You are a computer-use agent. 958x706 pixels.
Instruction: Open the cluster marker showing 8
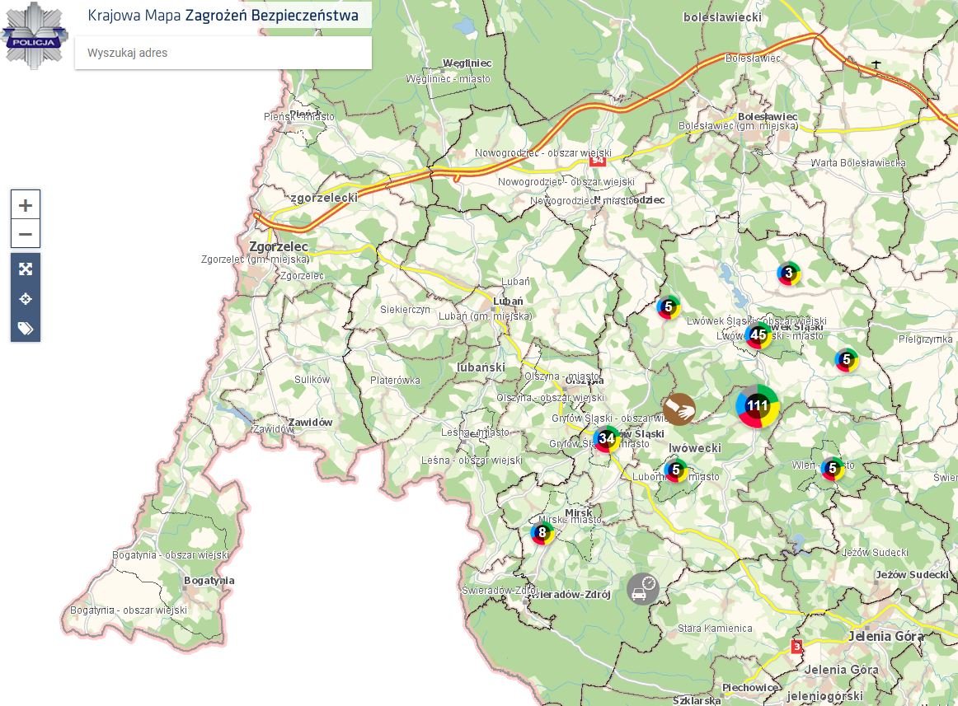pos(542,532)
